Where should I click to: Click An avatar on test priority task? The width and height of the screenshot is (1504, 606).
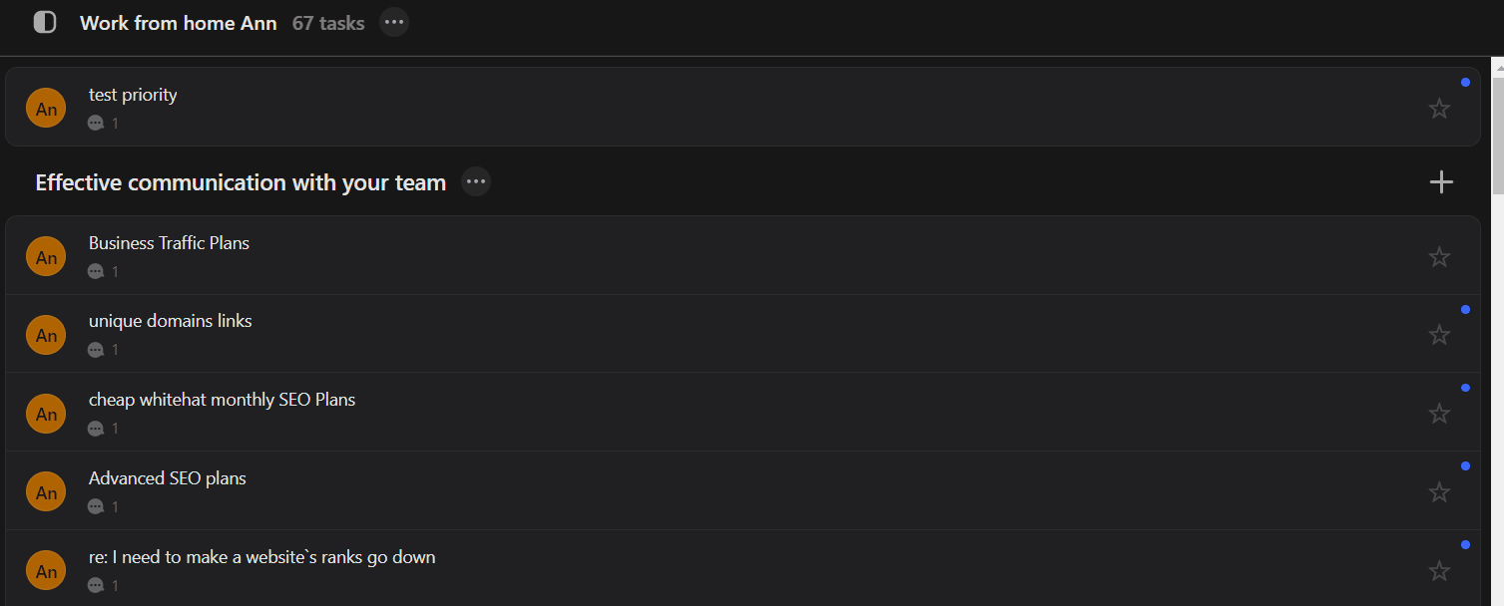[x=46, y=108]
